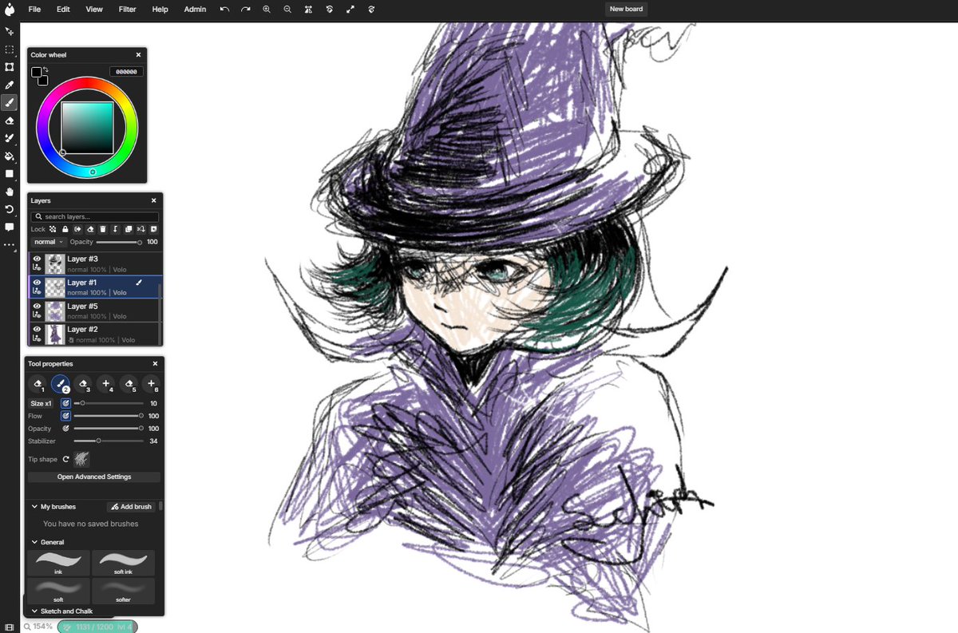Expand the Sketch and Chalk section

tap(34, 611)
